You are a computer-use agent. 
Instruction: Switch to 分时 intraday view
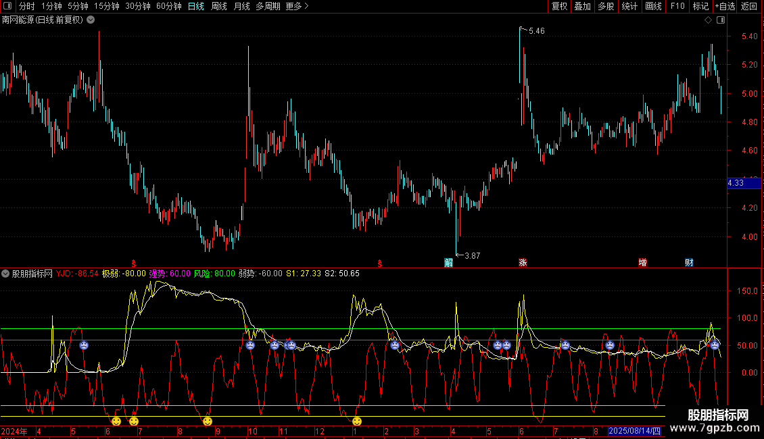(27, 6)
